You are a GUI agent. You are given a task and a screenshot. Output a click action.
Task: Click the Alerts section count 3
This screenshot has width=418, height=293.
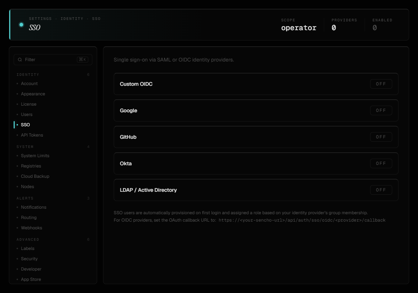(88, 198)
